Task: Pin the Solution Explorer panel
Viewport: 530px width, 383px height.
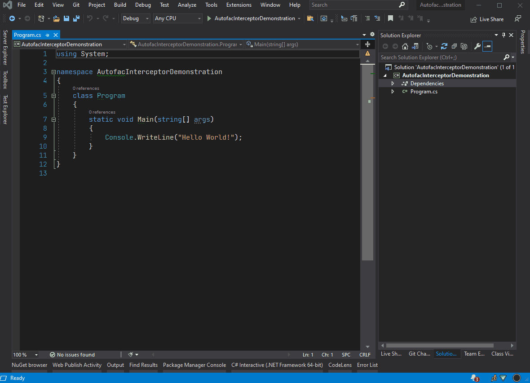Action: (503, 35)
